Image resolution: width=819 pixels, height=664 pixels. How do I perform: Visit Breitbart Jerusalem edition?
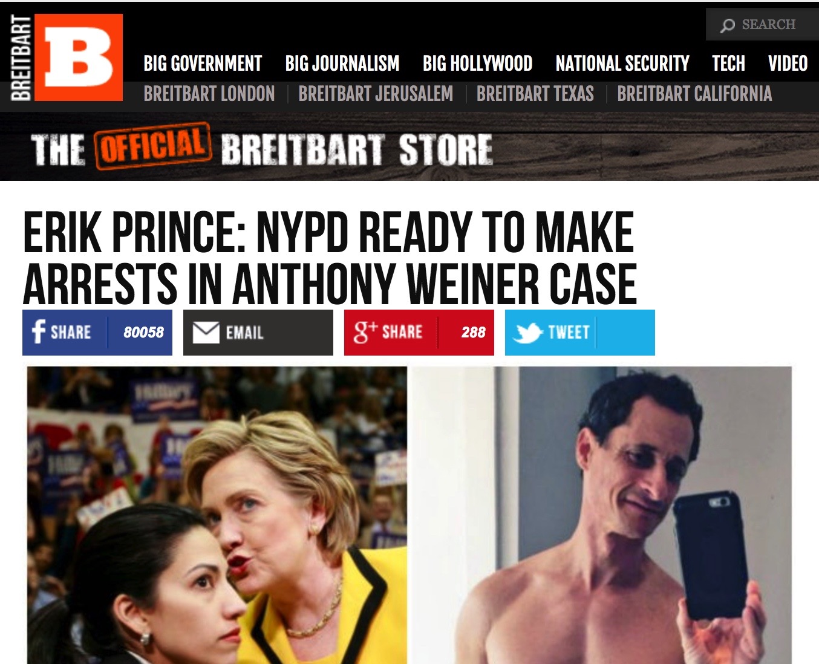[376, 94]
